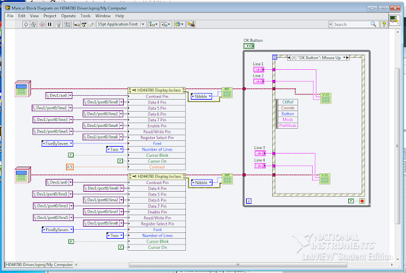Select the upper HD44780 class constant icon
Image resolution: width=406 pixels, height=273 pixels.
(x=23, y=89)
